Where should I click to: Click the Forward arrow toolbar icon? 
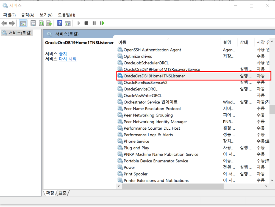click(12, 23)
